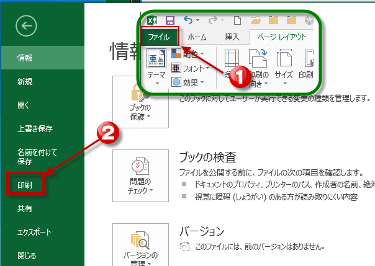Open the 印刷 page from the sidebar
This screenshot has width=375, height=266.
(25, 185)
